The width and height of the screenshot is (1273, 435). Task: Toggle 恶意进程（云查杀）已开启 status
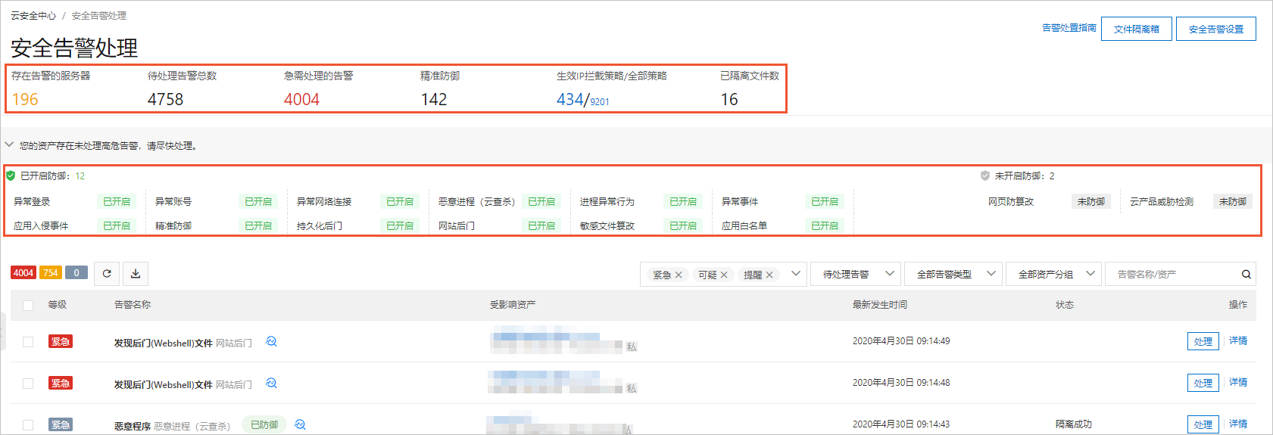[x=541, y=202]
